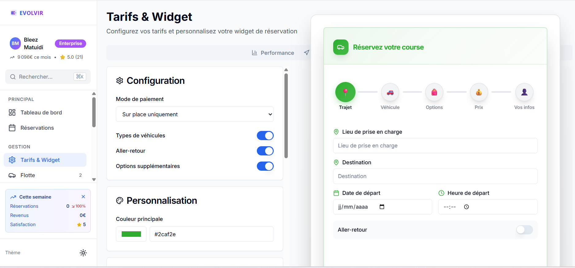Click the Configuration gear icon
This screenshot has height=268, width=575.
[120, 80]
